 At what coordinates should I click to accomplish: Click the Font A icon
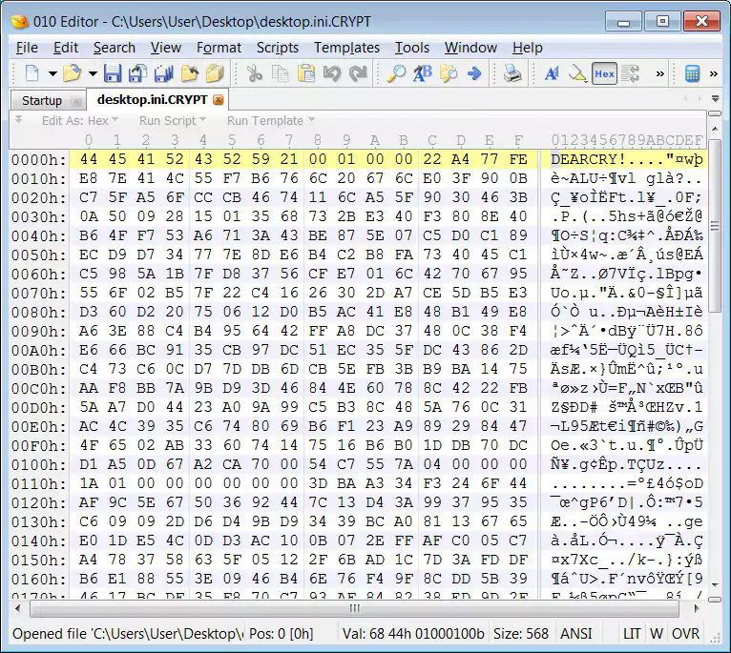552,73
